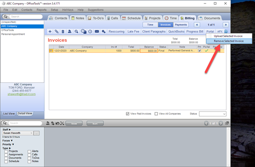The width and height of the screenshot is (255, 167).
Task: Click the invoice row indicator arrow
Action: tap(51, 51)
